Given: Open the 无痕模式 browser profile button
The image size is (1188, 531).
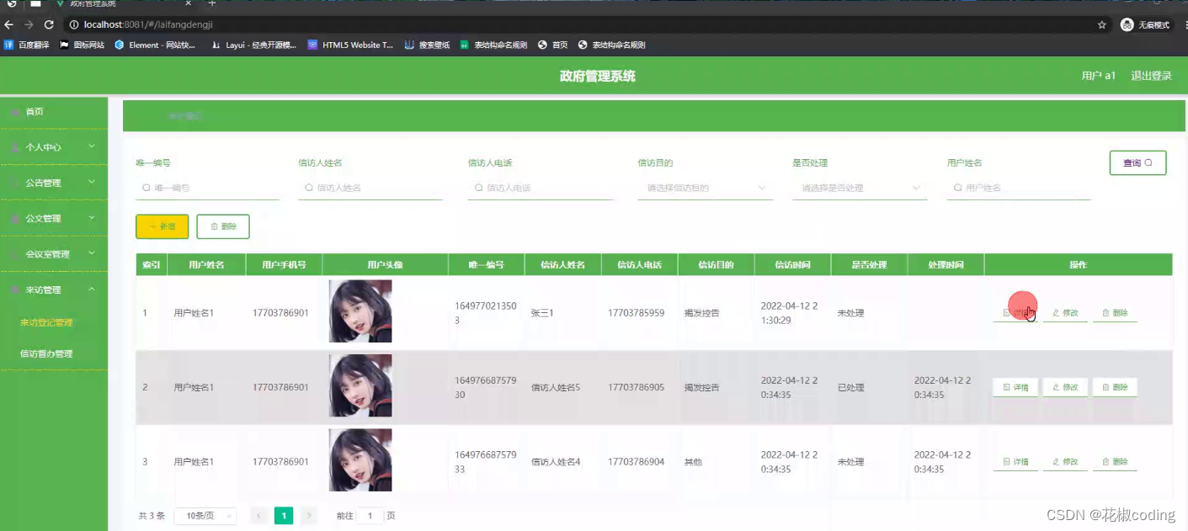Looking at the screenshot, I should point(1145,24).
